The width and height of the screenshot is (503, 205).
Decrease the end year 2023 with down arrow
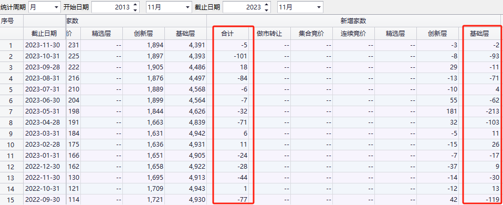[267, 10]
